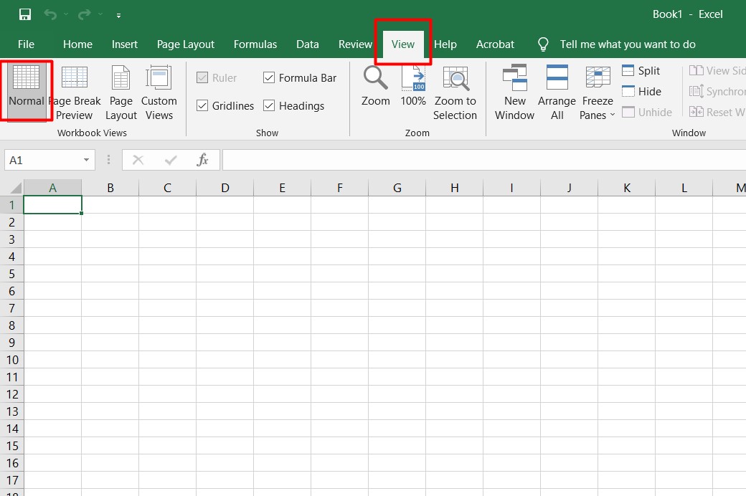Open the File menu
The image size is (746, 496).
[x=26, y=44]
